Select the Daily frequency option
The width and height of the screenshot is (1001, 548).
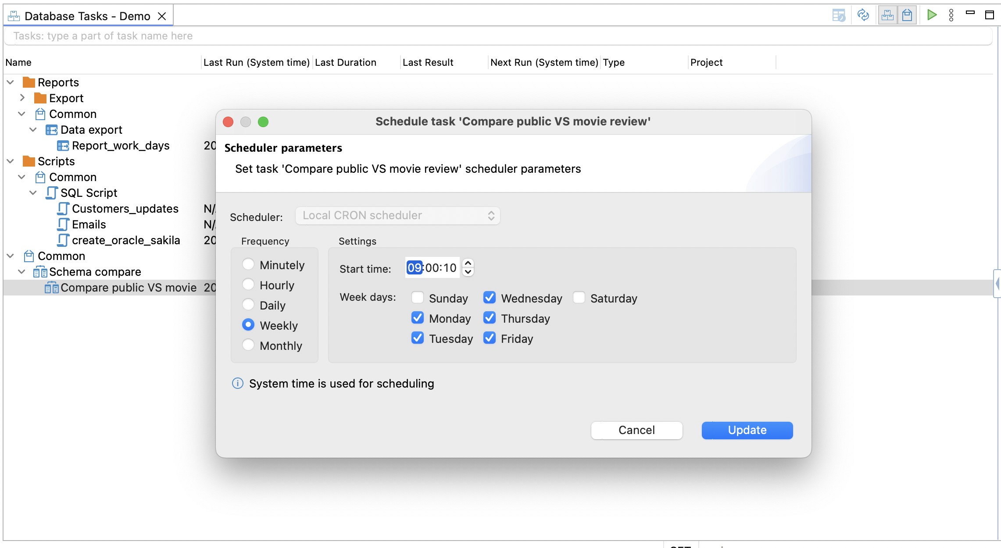click(248, 305)
